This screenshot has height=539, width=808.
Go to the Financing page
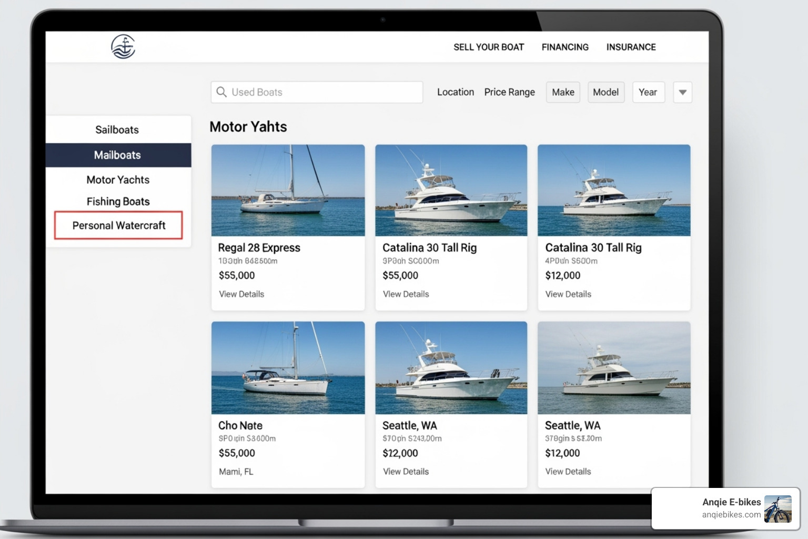(565, 47)
